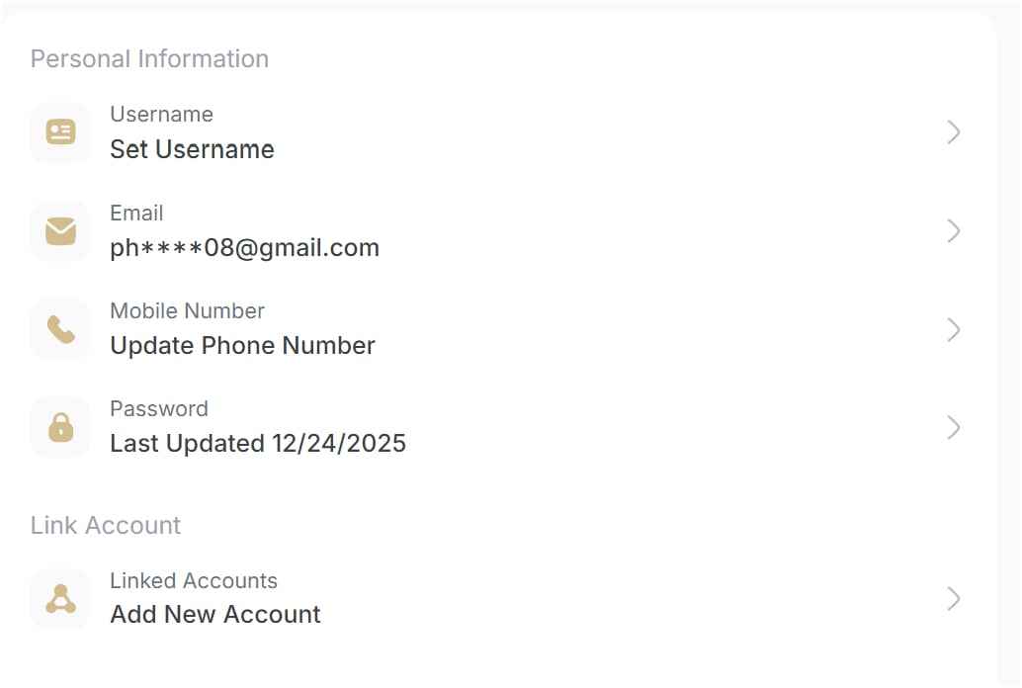Click the phone handset icon

pos(61,329)
